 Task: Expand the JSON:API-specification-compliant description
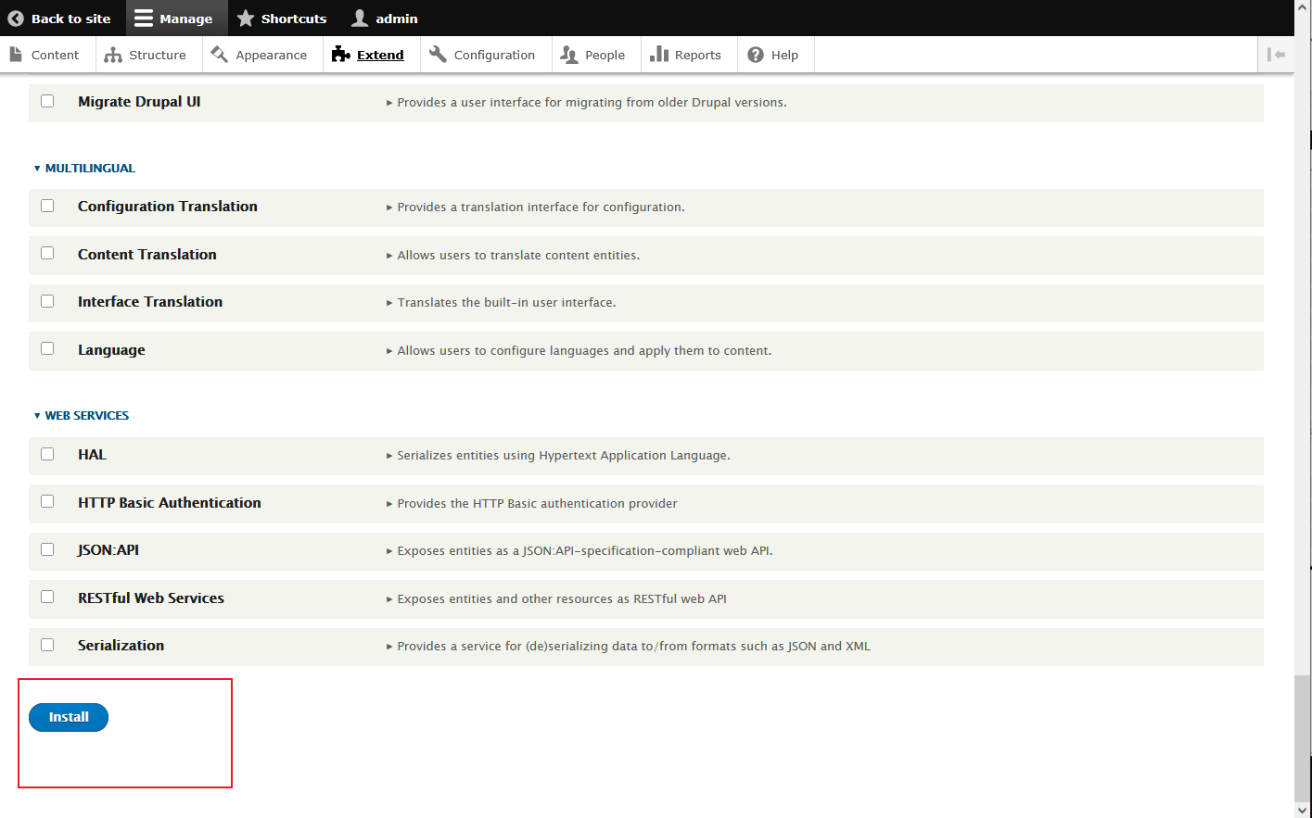point(580,551)
